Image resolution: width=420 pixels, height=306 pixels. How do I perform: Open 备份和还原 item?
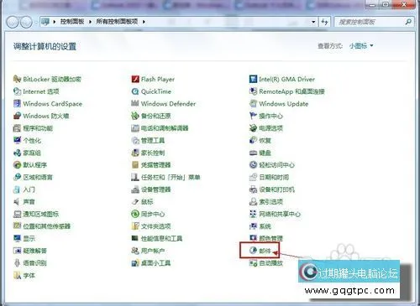[151, 116]
